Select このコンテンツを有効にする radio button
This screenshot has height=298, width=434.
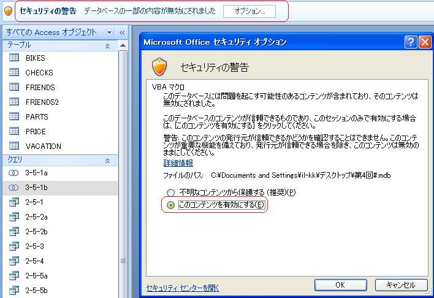click(x=171, y=205)
